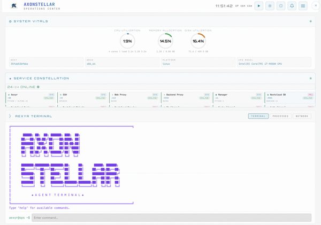Select the Web Proxy service card
This screenshot has height=225, width=321.
(134, 98)
